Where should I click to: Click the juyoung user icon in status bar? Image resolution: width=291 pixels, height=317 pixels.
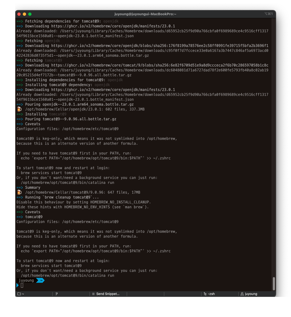[242, 294]
